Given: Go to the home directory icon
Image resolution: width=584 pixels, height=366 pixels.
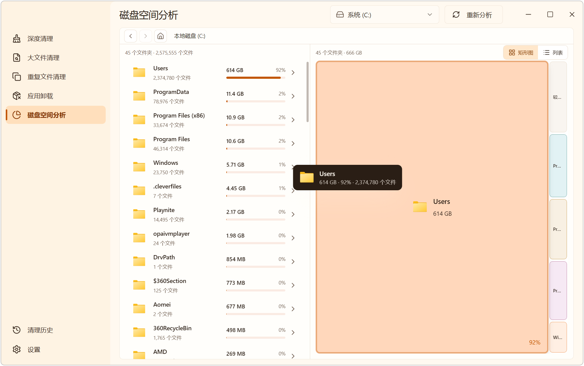Looking at the screenshot, I should pyautogui.click(x=161, y=36).
